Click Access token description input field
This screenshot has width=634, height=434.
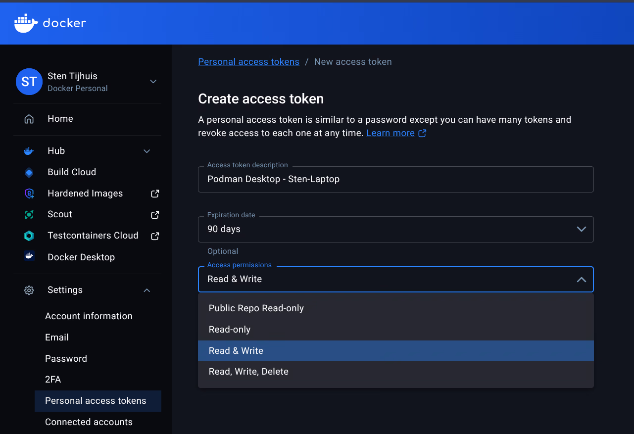(x=396, y=179)
